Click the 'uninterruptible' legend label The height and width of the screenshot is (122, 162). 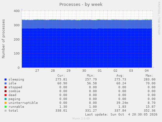coord(23,103)
